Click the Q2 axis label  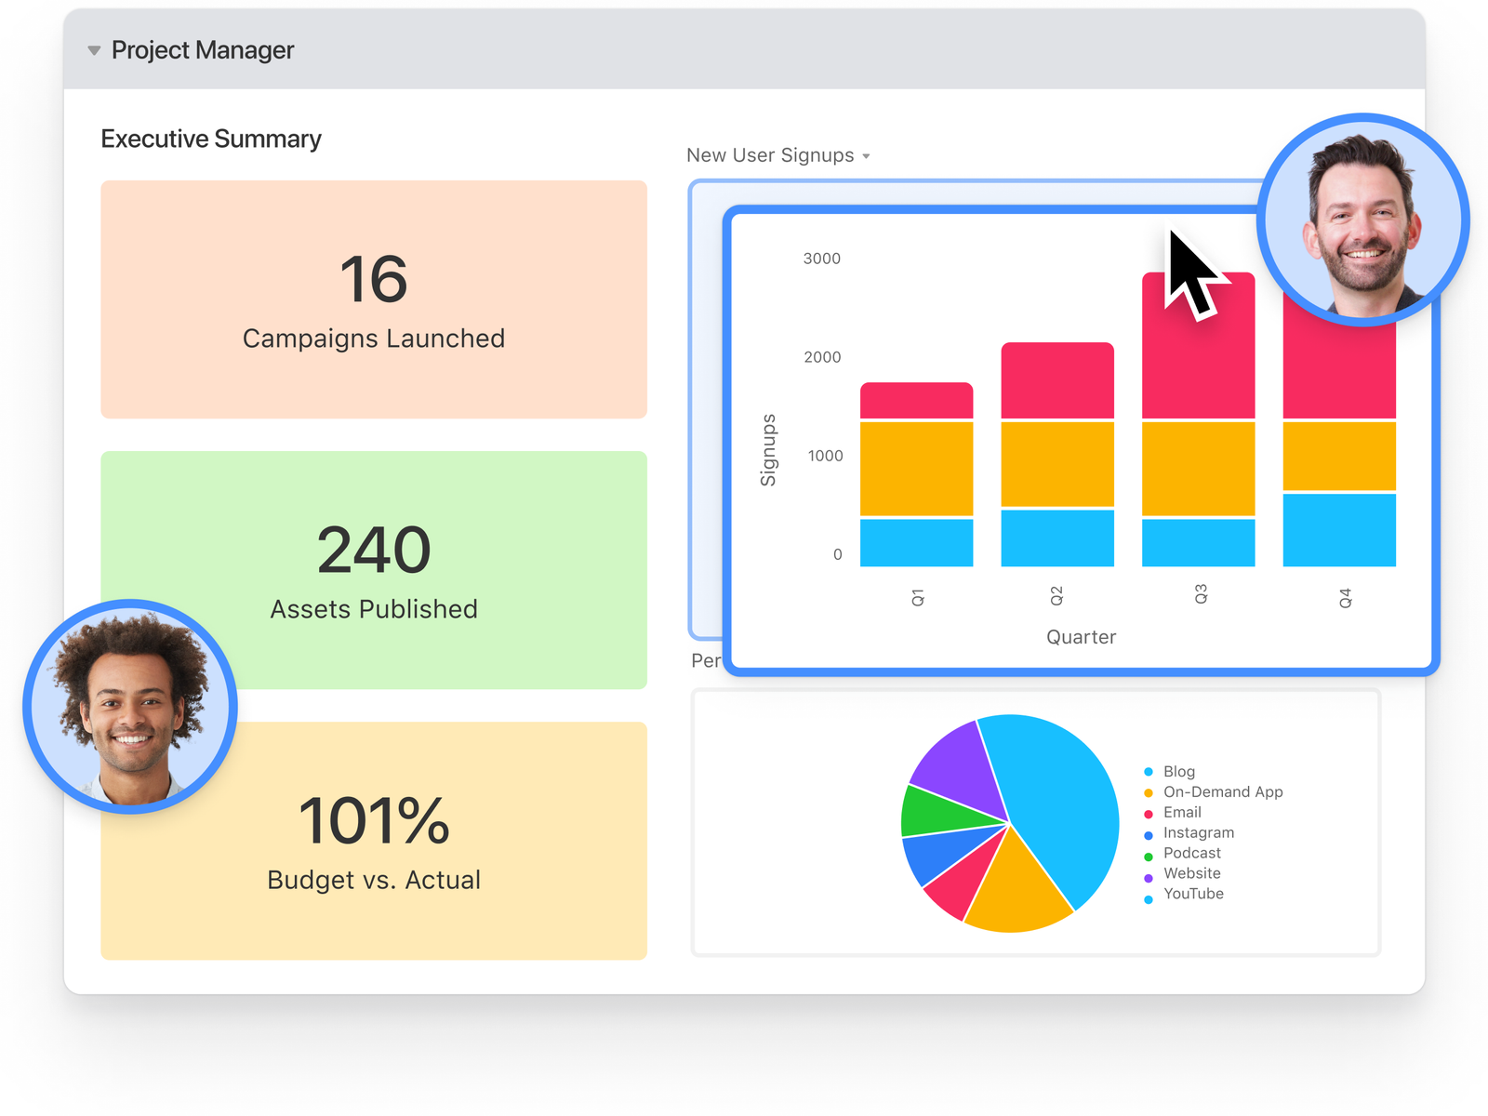1056,596
